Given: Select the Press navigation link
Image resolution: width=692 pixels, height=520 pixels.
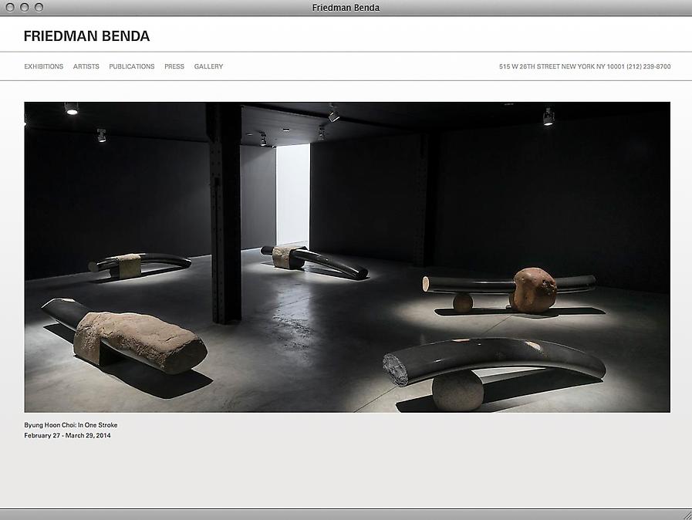Looking at the screenshot, I should click(x=174, y=66).
